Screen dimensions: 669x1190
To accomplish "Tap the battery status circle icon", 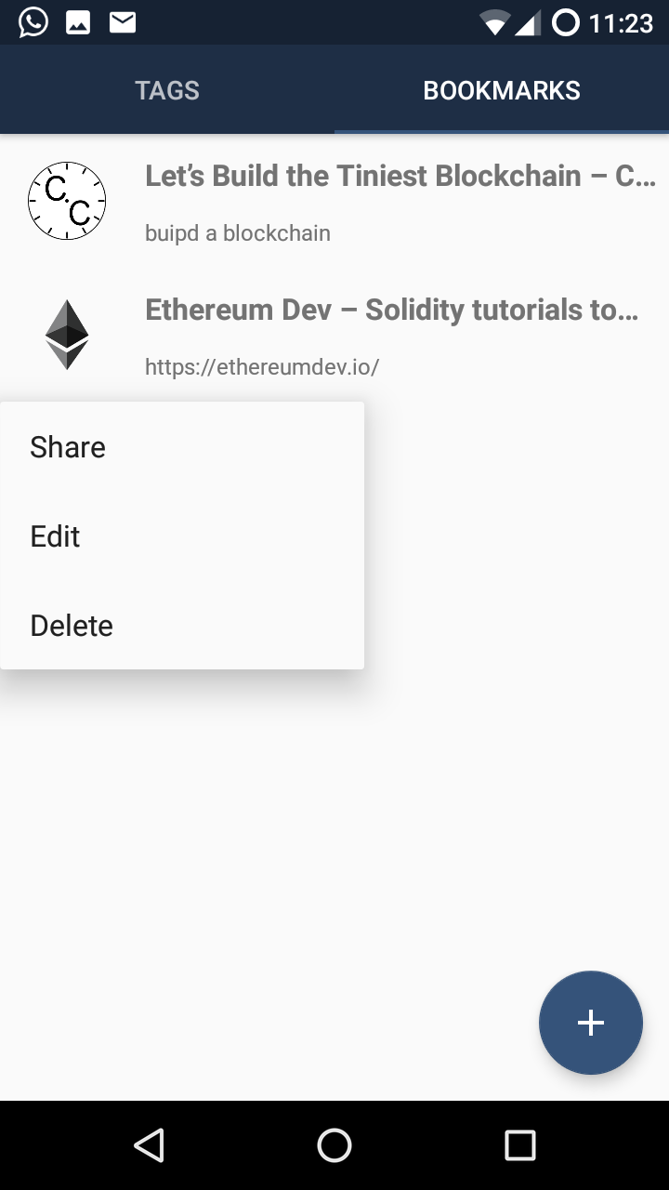I will click(x=565, y=22).
